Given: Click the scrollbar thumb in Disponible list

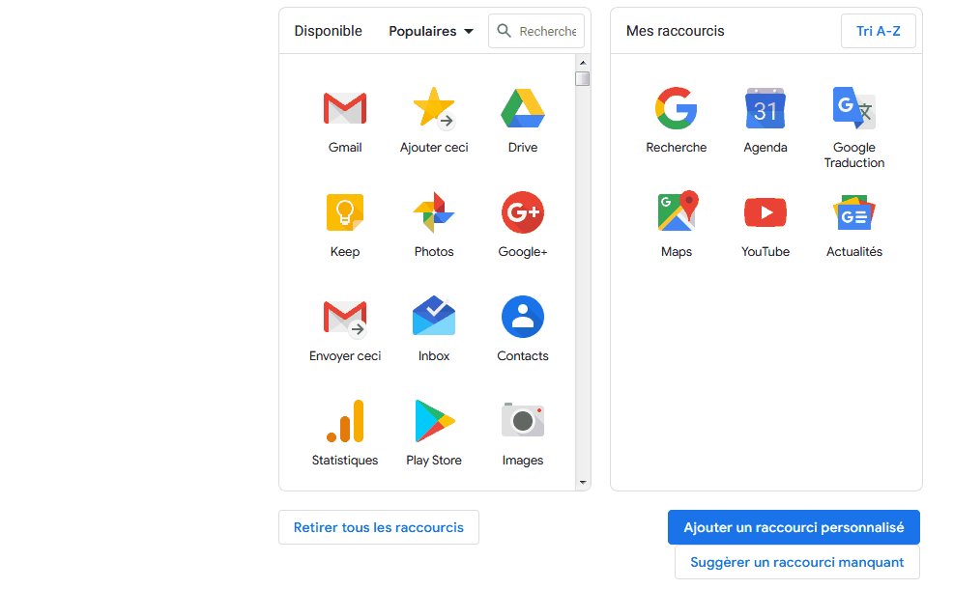Looking at the screenshot, I should pyautogui.click(x=582, y=79).
